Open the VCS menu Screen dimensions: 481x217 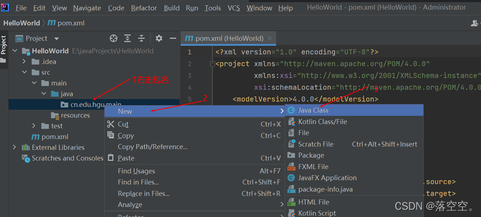[234, 8]
